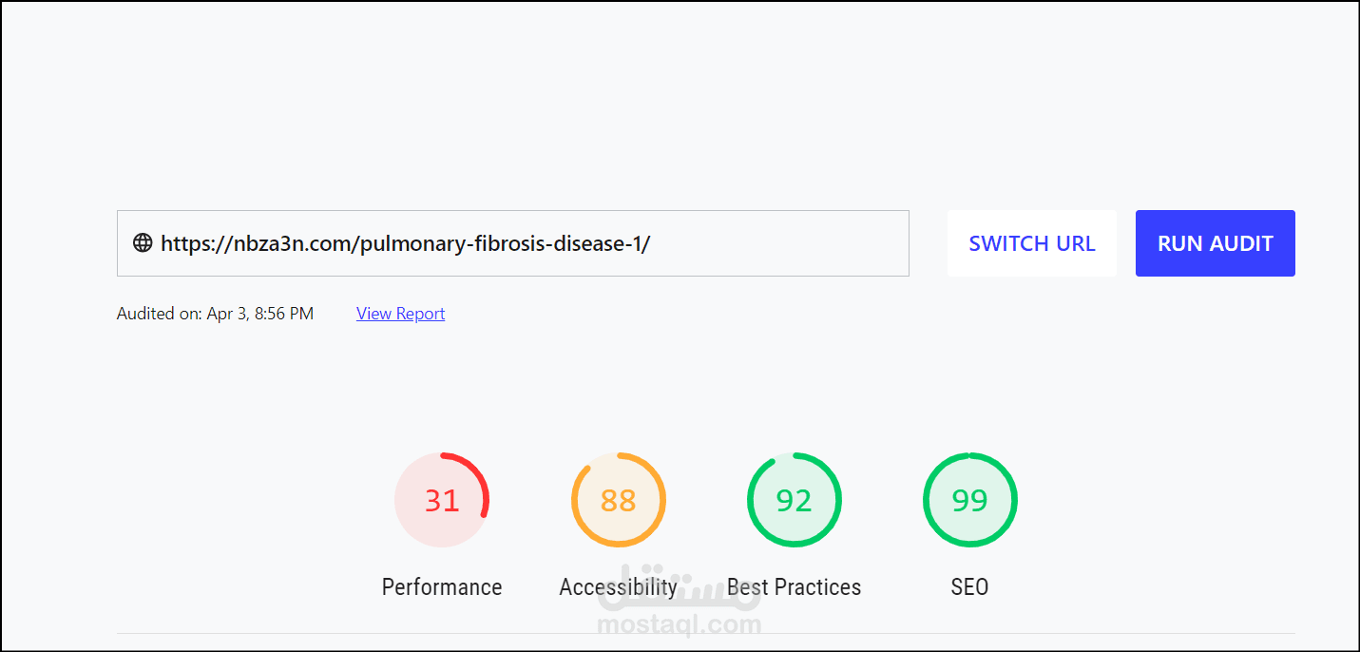The image size is (1360, 652).
Task: Click the Accessibility score number 88
Action: (x=618, y=500)
